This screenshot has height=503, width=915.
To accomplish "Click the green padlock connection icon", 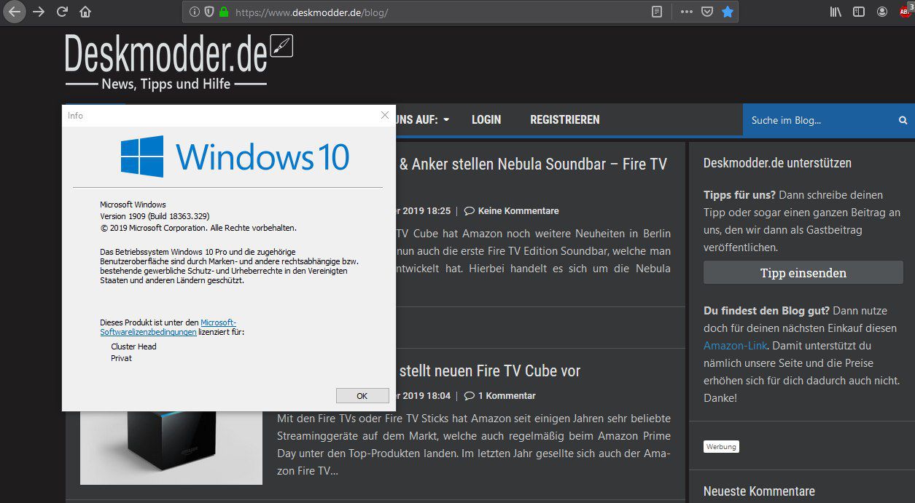I will (224, 12).
